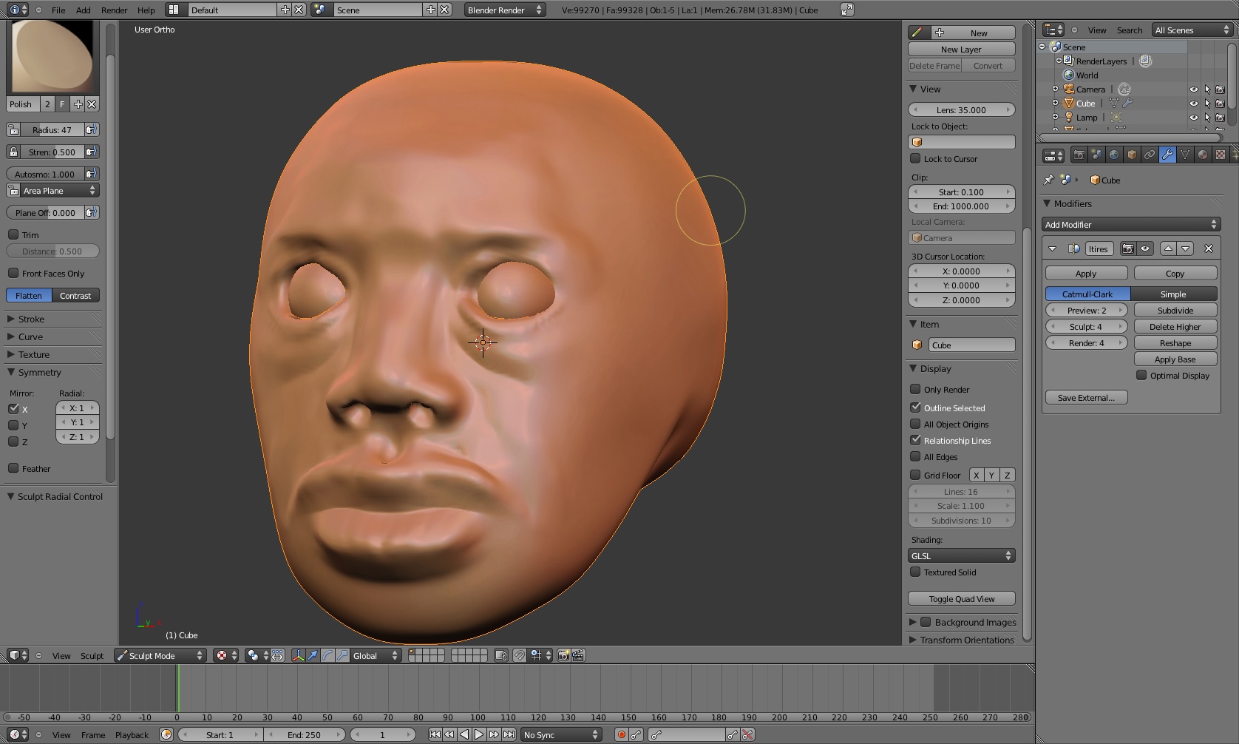
Task: Select the translate manipulator arrow icon
Action: pyautogui.click(x=313, y=655)
